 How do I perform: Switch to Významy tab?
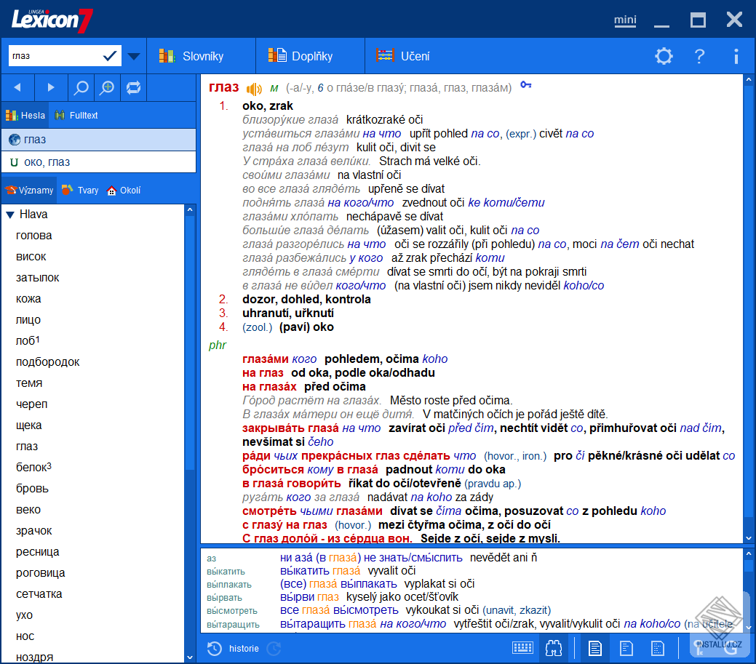pyautogui.click(x=29, y=191)
